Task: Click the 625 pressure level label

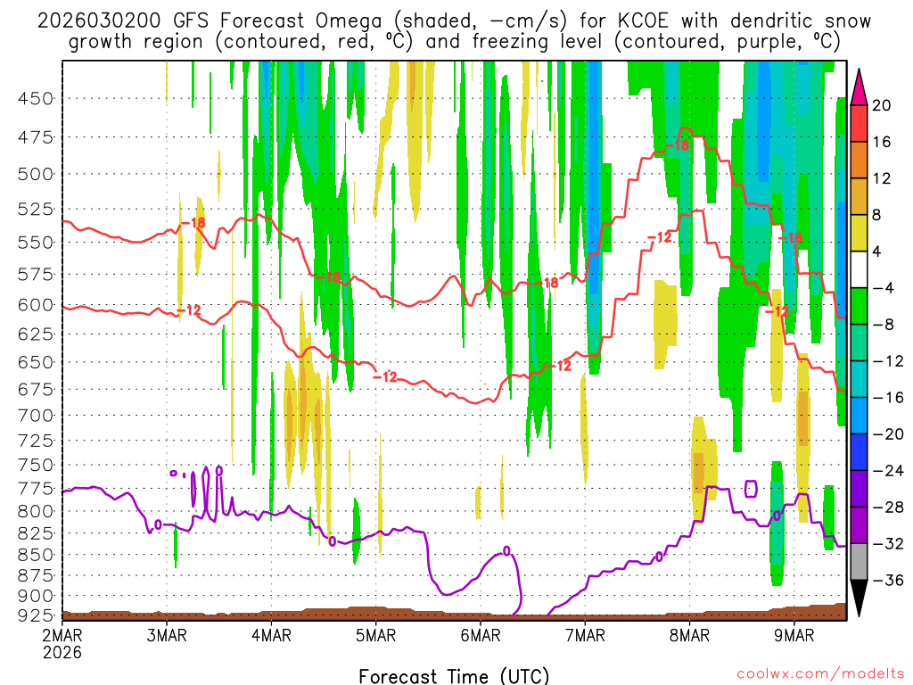Action: [x=36, y=334]
